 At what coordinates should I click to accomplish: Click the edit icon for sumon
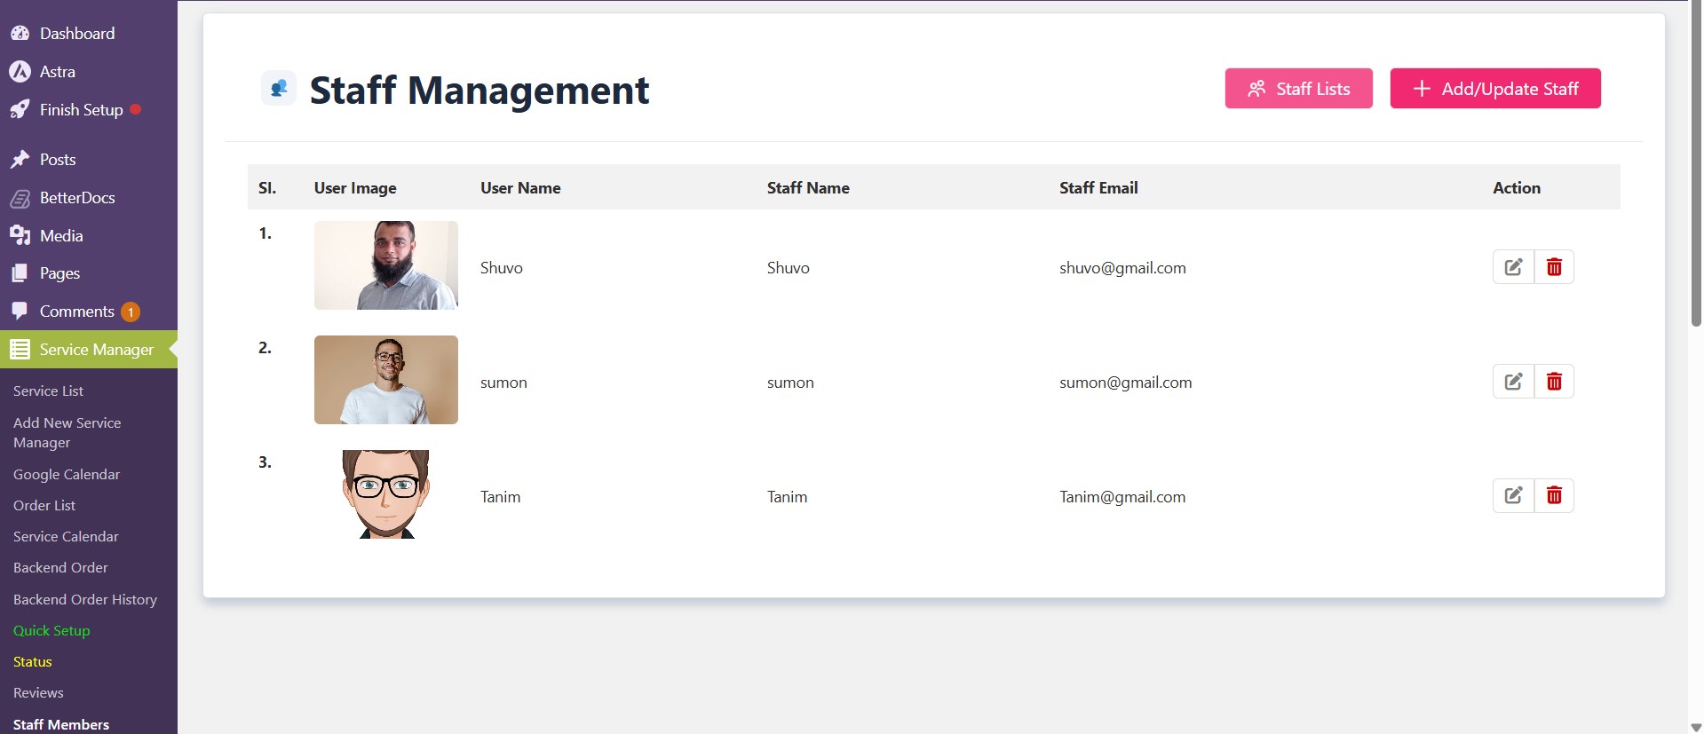point(1513,382)
